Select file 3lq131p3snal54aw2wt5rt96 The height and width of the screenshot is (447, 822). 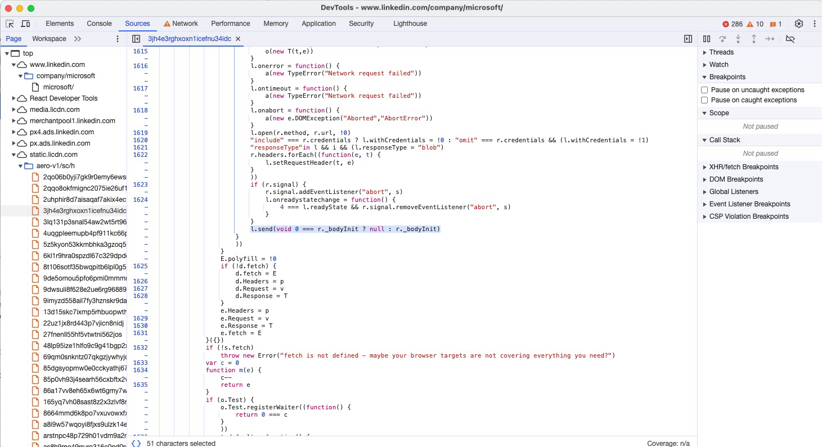(x=84, y=222)
